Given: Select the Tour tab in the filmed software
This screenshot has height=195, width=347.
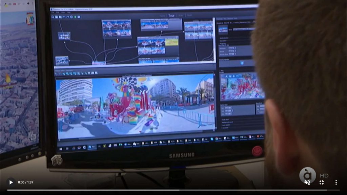Looking at the screenshot, I should pos(171,16).
